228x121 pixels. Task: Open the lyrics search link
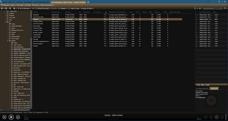202,97
